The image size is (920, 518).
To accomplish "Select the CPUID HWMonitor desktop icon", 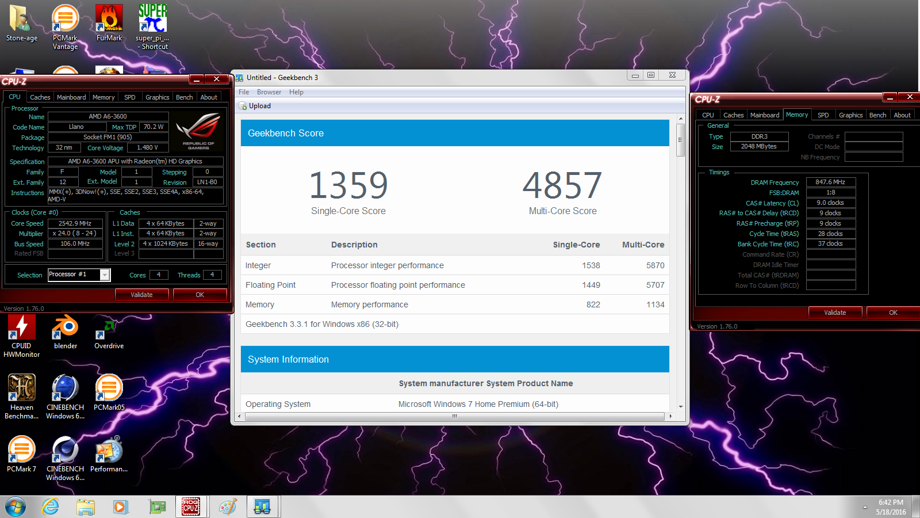I will 22,336.
